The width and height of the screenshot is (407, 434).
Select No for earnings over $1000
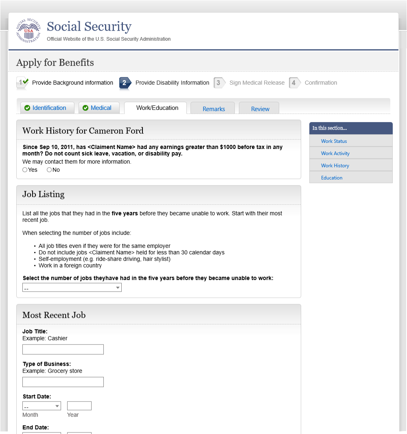[49, 170]
